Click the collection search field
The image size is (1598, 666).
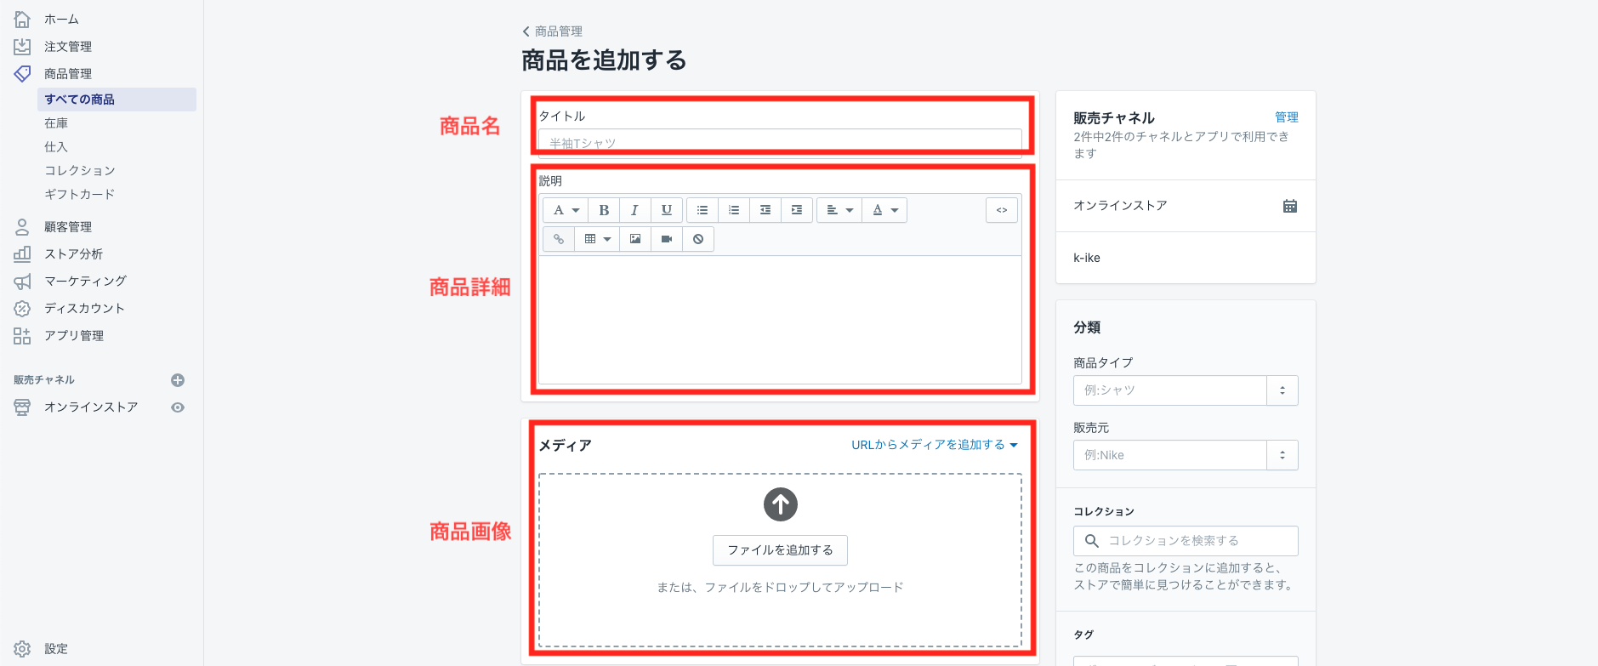[x=1186, y=541]
